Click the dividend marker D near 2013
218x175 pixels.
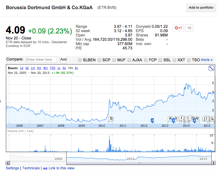coord(173,120)
